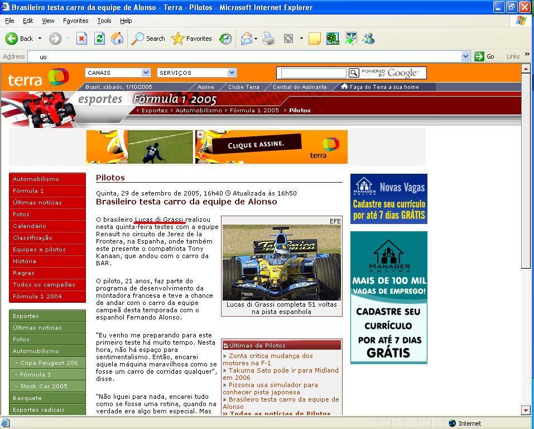Open Copa Peugeot 206 in green sidebar

pyautogui.click(x=47, y=363)
